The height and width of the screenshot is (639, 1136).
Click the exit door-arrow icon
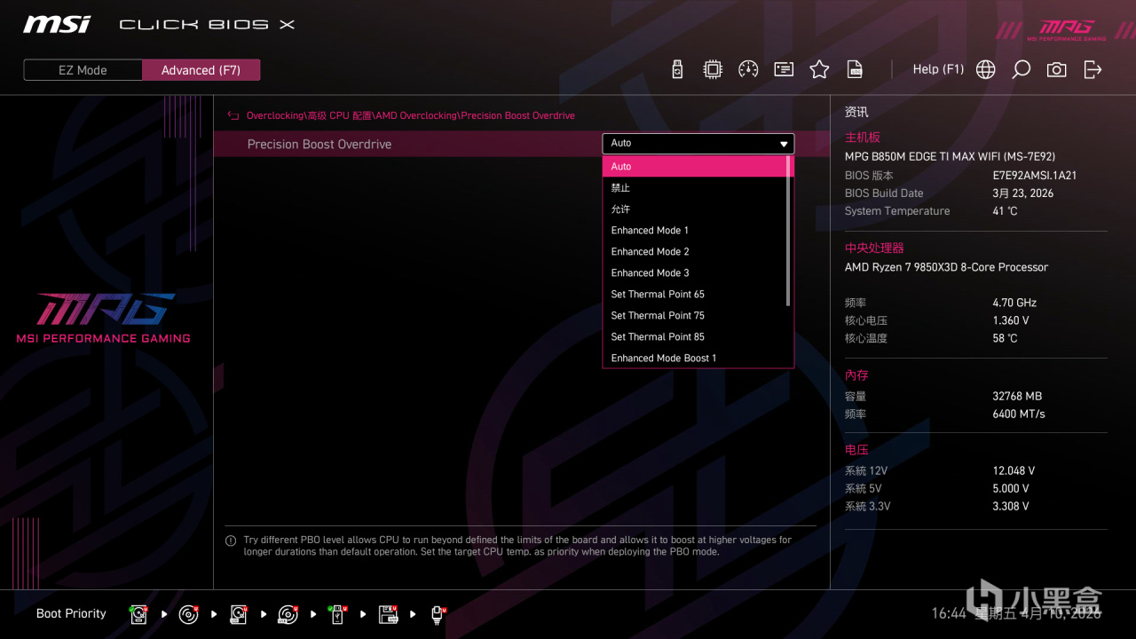point(1093,69)
